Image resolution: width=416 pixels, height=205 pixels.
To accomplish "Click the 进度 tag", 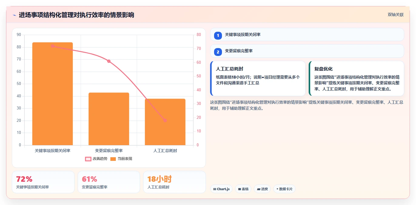I will (262, 189).
